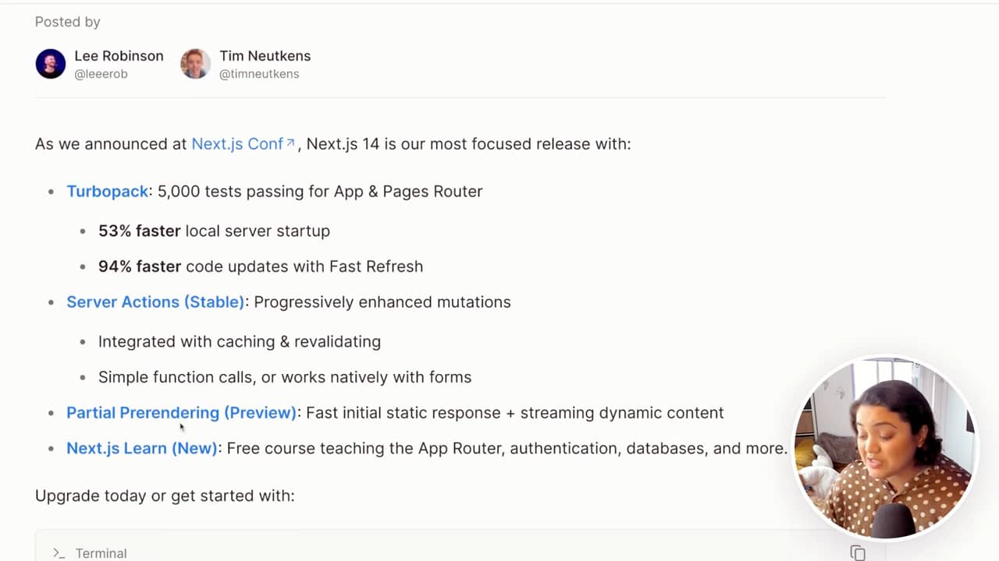Click Lee Robinson's avatar image
This screenshot has height=561, width=999.
[51, 64]
